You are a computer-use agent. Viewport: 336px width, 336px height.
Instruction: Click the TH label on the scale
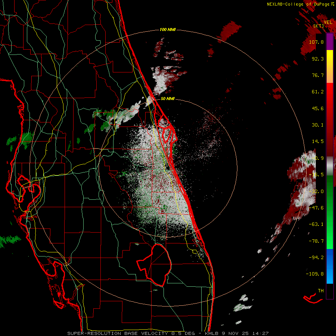pos(321,291)
